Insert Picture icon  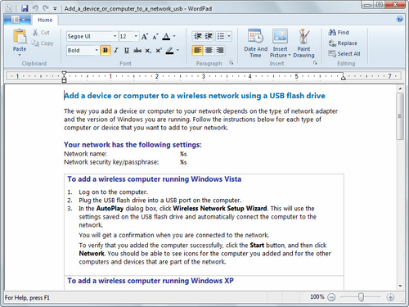[x=280, y=37]
